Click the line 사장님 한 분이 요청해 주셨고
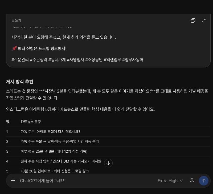 click(x=64, y=37)
